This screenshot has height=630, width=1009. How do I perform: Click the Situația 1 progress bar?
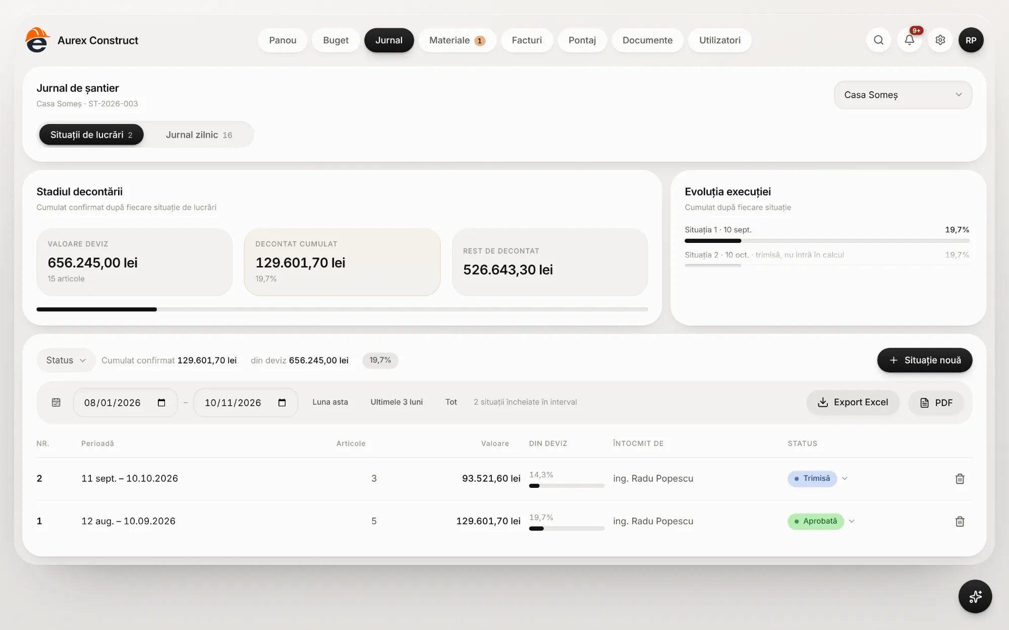tap(827, 241)
